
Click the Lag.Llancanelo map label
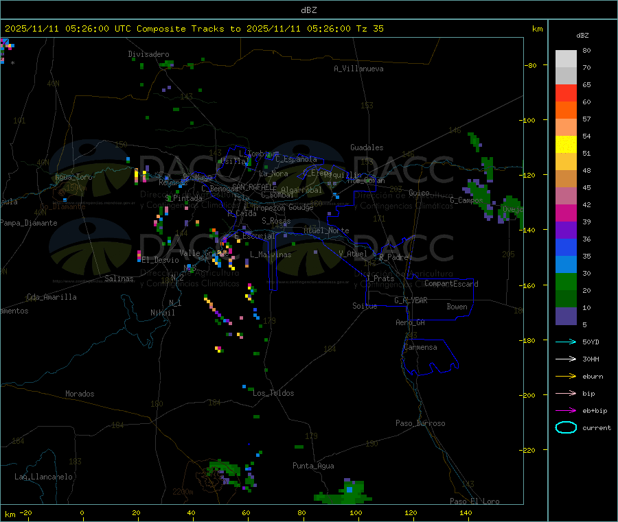pos(44,477)
